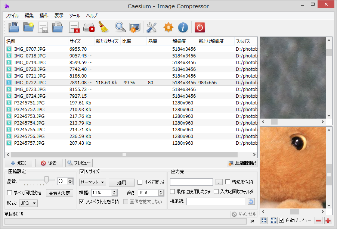Uncheck アスペクト比を保持
Image resolution: width=337 pixels, height=229 pixels.
tap(82, 201)
